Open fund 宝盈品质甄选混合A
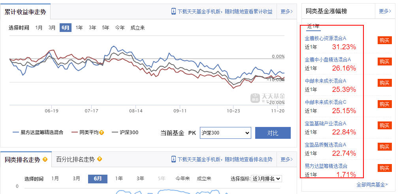 [x=326, y=145]
